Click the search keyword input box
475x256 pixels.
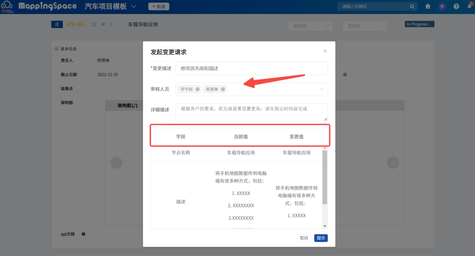coord(373,7)
